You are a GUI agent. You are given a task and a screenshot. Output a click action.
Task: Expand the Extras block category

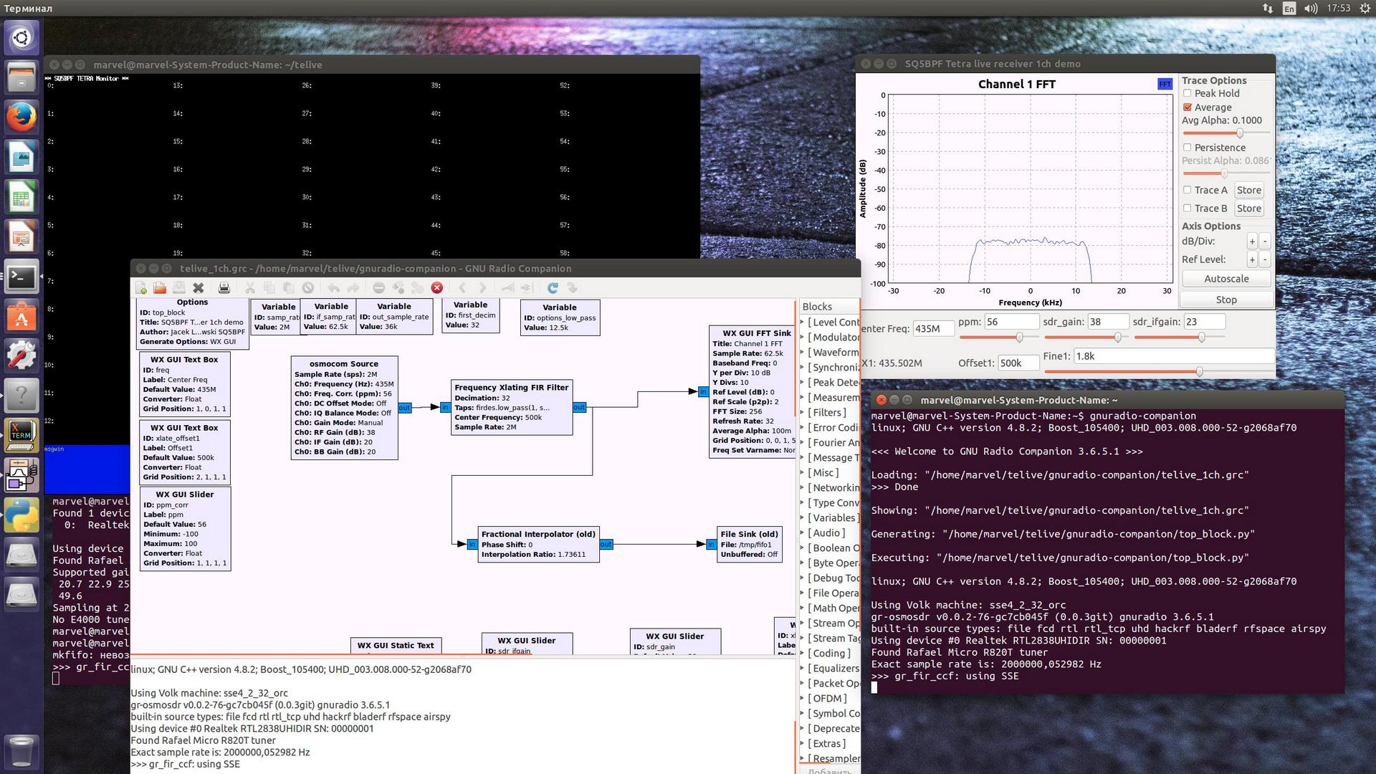tap(803, 744)
